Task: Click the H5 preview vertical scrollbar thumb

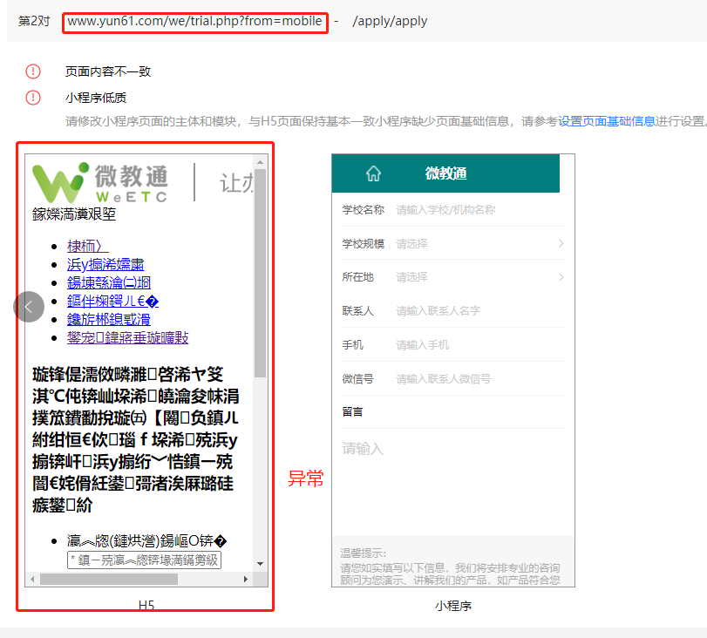Action: pos(260,273)
